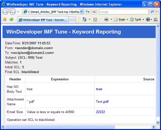Click the 'Final SCL: blacklisted' line
Viewport: 161px width, 130px height.
pyautogui.click(x=22, y=72)
